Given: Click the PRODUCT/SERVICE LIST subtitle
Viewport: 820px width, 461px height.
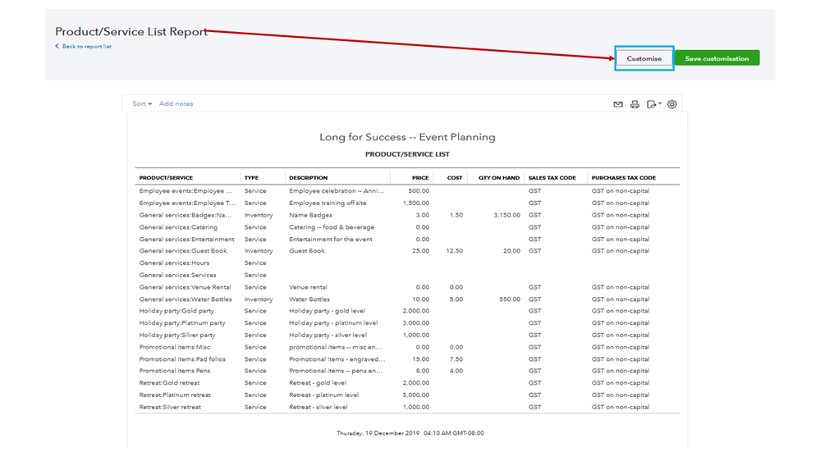Looking at the screenshot, I should point(407,154).
